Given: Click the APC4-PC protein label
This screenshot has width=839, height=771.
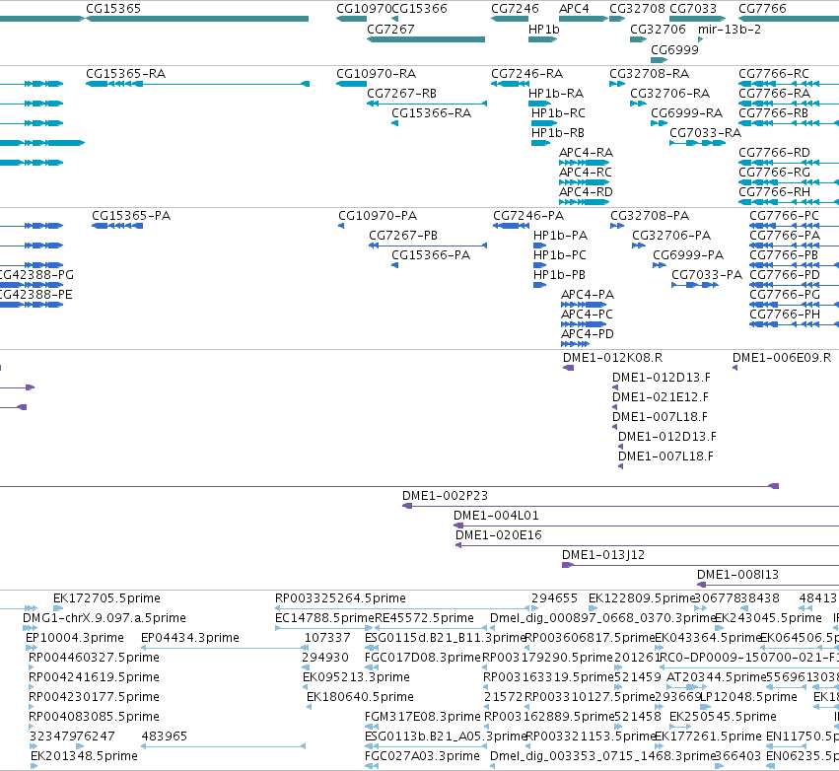Looking at the screenshot, I should point(587,315).
